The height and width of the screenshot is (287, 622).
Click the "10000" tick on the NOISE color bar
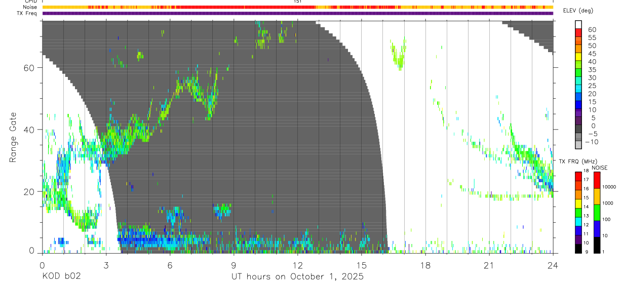click(x=609, y=187)
